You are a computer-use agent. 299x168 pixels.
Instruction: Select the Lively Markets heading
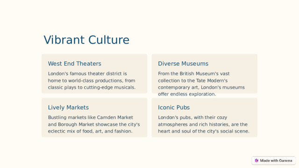pos(68,107)
